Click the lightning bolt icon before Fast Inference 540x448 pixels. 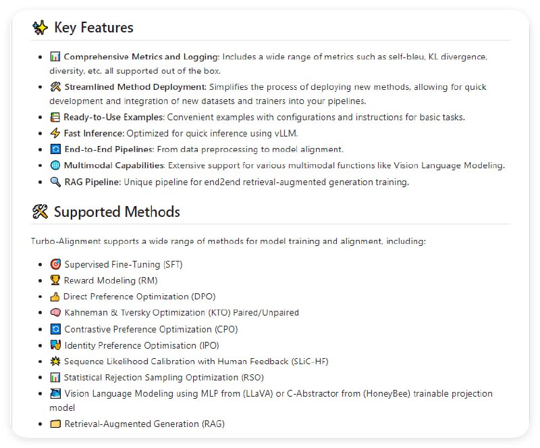point(55,133)
